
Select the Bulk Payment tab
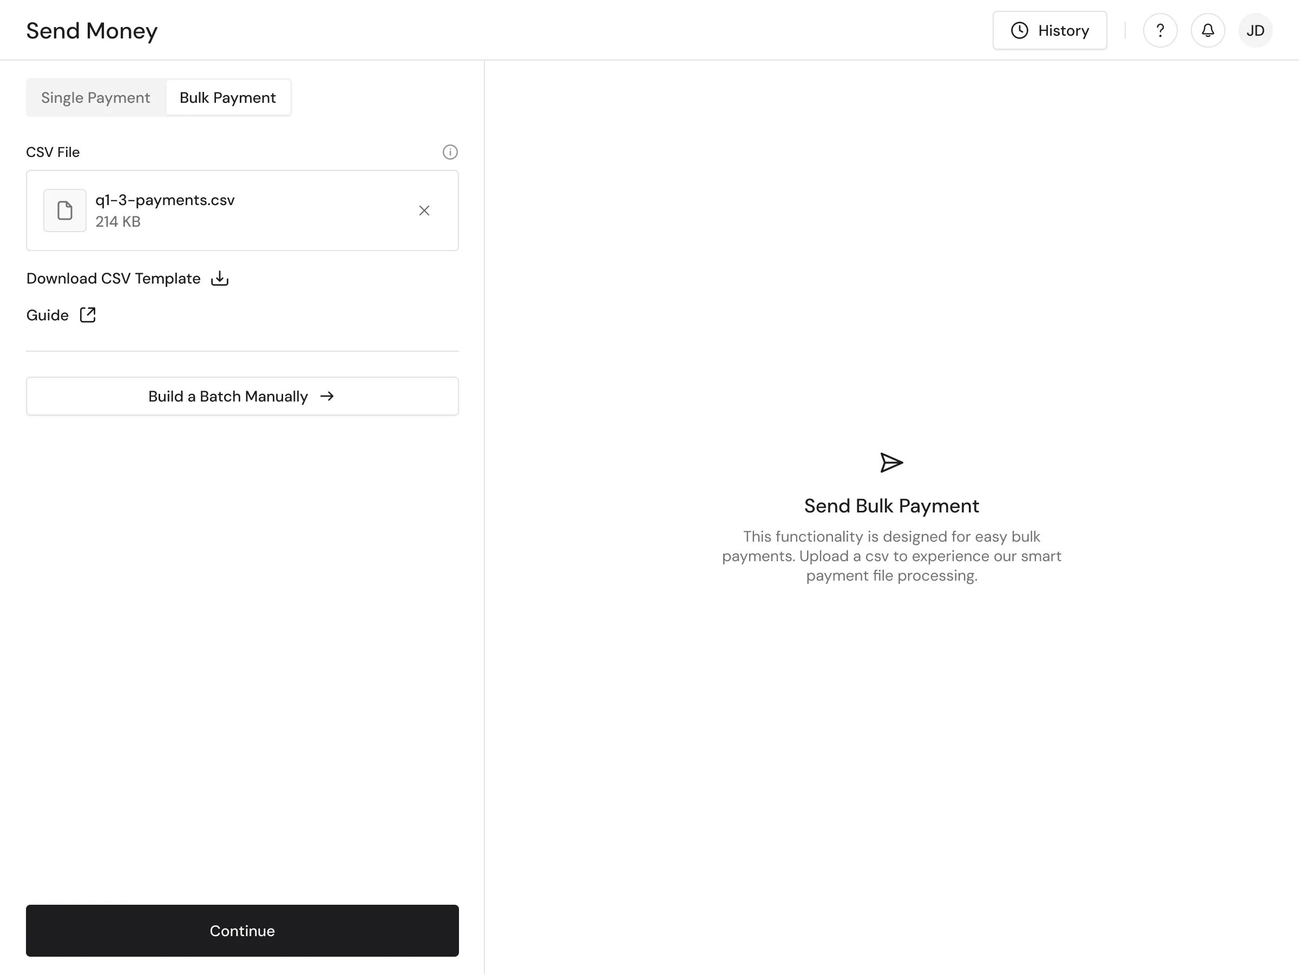pyautogui.click(x=228, y=97)
